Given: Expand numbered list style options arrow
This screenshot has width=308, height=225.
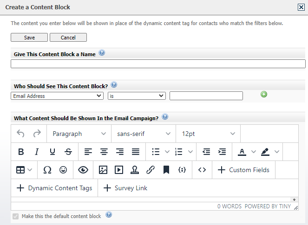Looking at the screenshot, I should pyautogui.click(x=190, y=152).
